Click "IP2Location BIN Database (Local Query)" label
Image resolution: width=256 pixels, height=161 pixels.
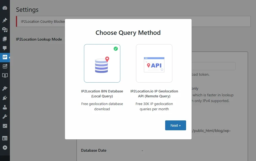point(102,94)
